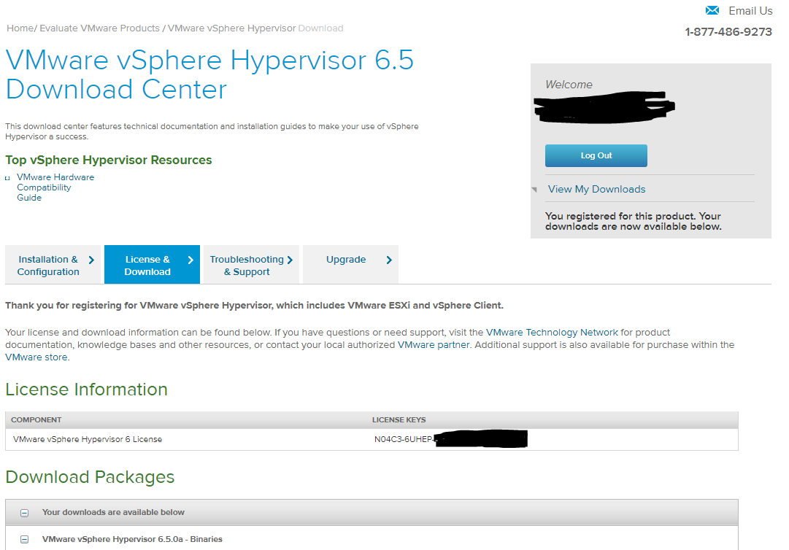Click the phone number 1-877-486-9273
The width and height of the screenshot is (789, 550).
click(728, 31)
